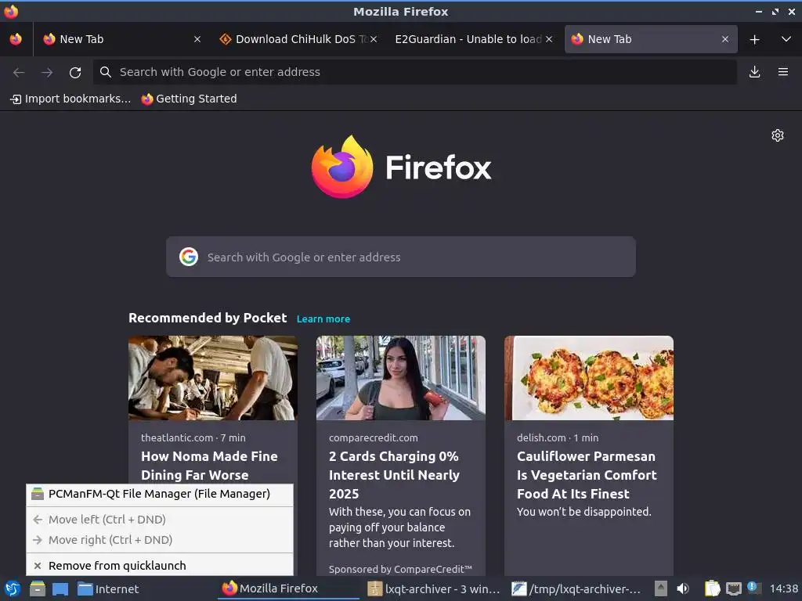Choose Move left in context menu
Screen dimensions: 802x601
[160, 520]
